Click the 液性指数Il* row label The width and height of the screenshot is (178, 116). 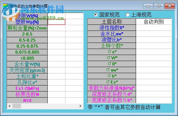click(112, 28)
